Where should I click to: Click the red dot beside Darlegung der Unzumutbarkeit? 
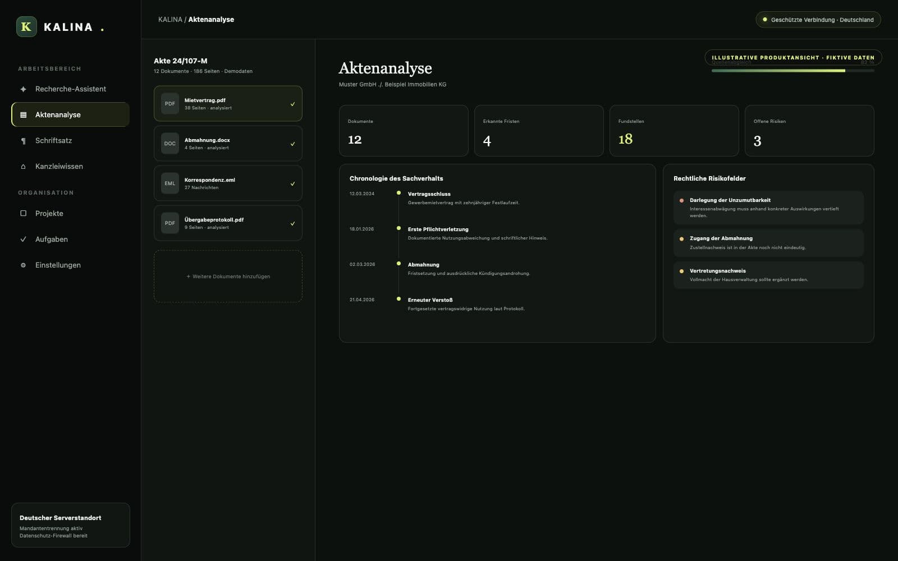click(681, 200)
